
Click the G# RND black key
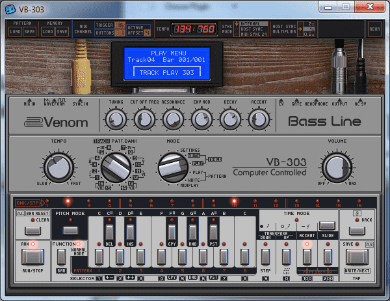click(192, 232)
